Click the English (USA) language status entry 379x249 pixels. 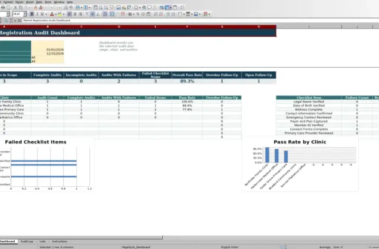(x=230, y=247)
